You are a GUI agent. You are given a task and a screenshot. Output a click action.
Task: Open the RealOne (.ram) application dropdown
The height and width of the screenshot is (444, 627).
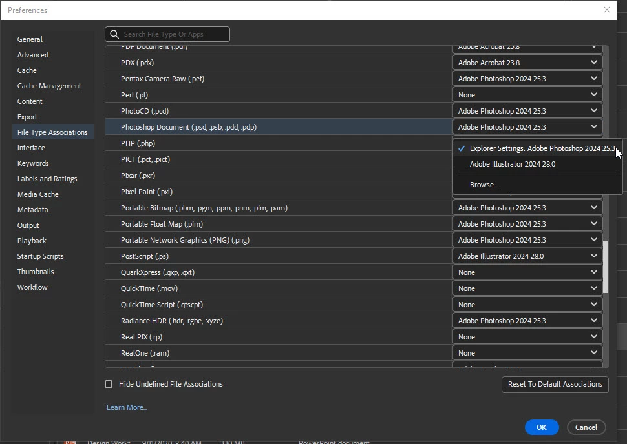click(527, 353)
